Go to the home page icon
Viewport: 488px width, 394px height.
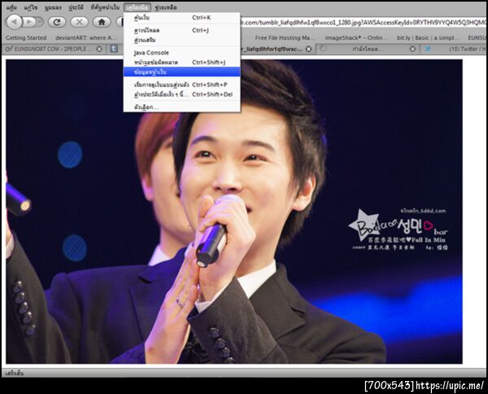(102, 22)
